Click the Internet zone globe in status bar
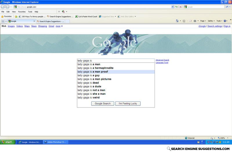Screen dimensions: 232x152 186,138
